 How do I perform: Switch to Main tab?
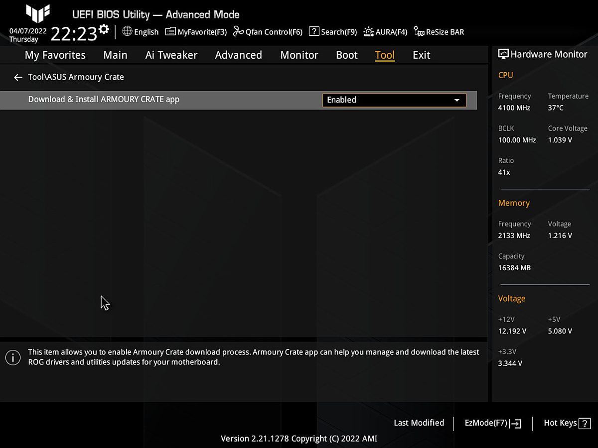pos(115,55)
